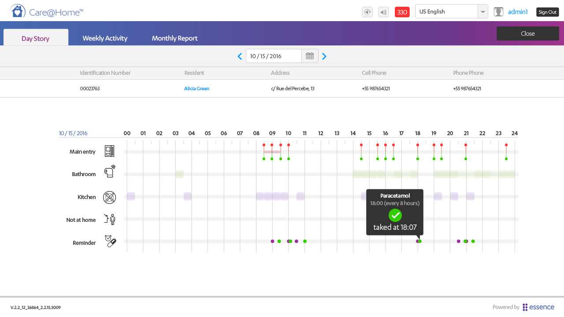Viewport: 564px width, 317px height.
Task: Select the Main entry event marker at 08:30
Action: (x=264, y=152)
